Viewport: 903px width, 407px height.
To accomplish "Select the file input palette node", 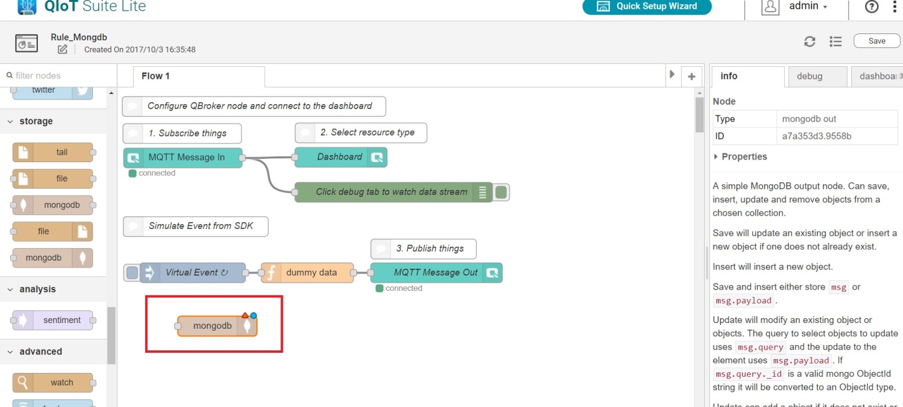I will [x=52, y=179].
